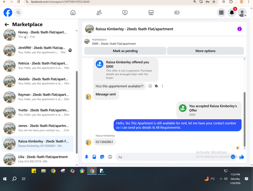Viewport: 253px width, 191px height.
Task: Click the '6513660861' phone number message
Action: tap(104, 142)
